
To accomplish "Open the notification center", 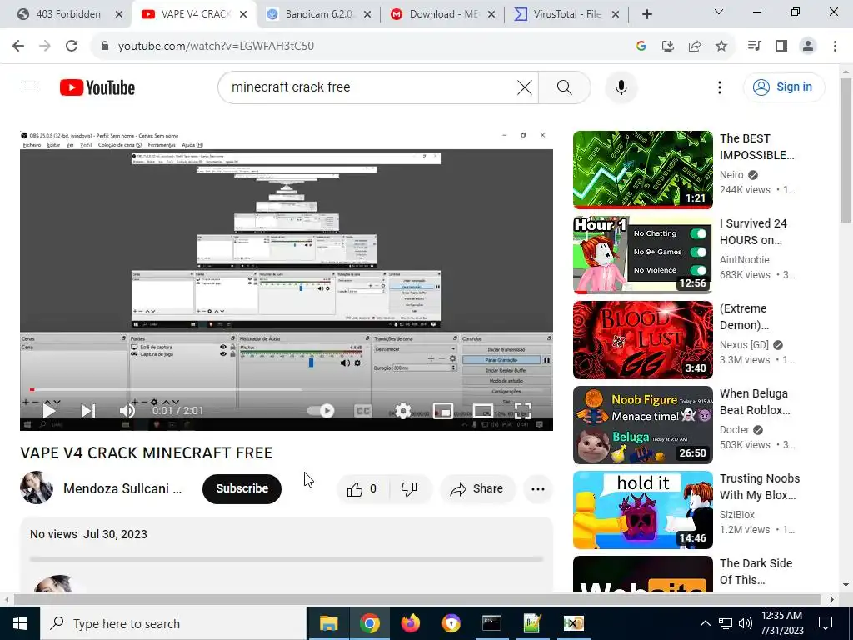I will click(826, 623).
